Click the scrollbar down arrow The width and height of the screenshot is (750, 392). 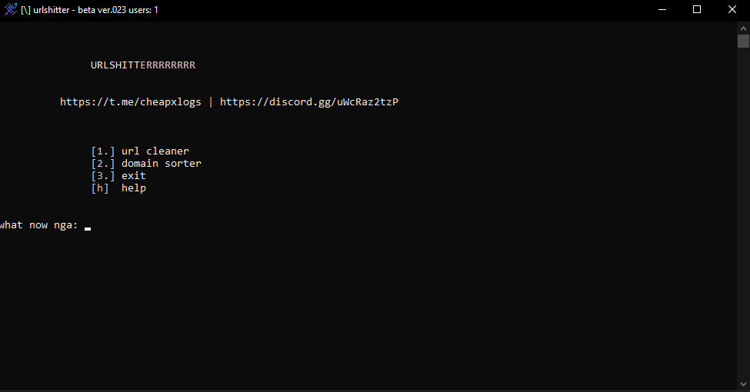pyautogui.click(x=743, y=384)
